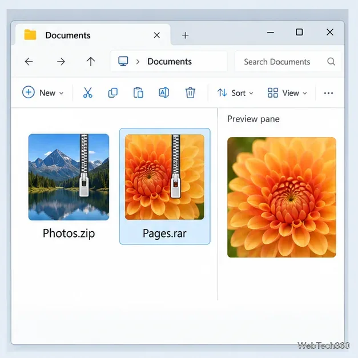Click the flower image in Preview pane

pyautogui.click(x=281, y=197)
